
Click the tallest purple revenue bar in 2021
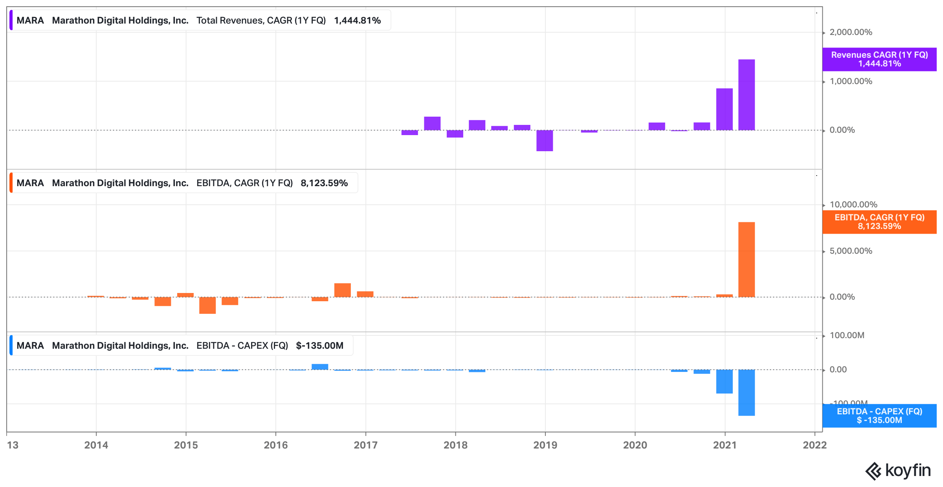point(747,95)
